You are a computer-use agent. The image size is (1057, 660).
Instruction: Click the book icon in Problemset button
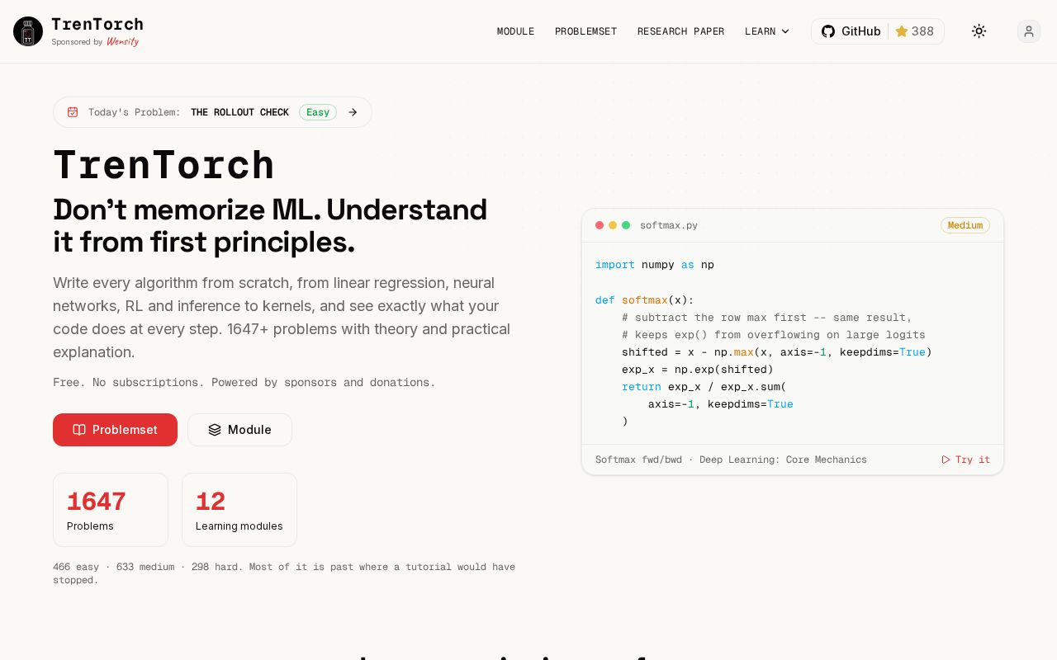point(79,430)
